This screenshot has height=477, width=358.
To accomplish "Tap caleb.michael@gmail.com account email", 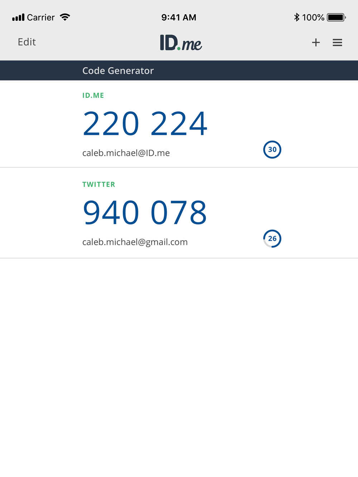I will coord(135,242).
